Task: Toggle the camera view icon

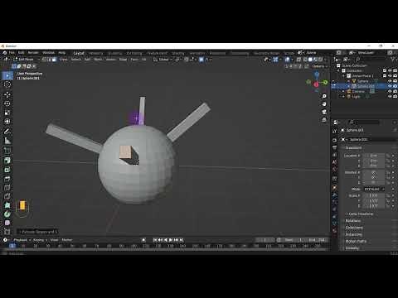Action: click(324, 112)
